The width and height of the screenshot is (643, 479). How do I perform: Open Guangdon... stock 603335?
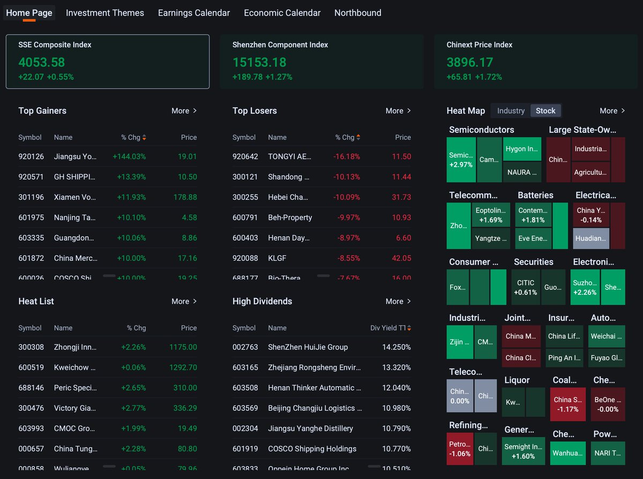108,238
